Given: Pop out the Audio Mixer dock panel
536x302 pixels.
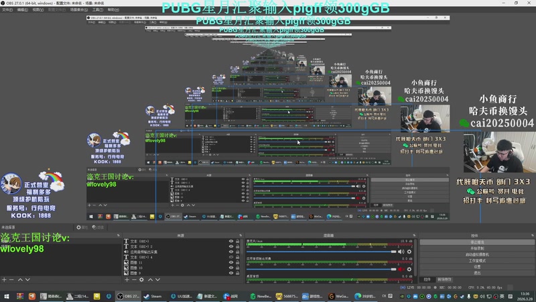Looking at the screenshot, I should (x=414, y=236).
